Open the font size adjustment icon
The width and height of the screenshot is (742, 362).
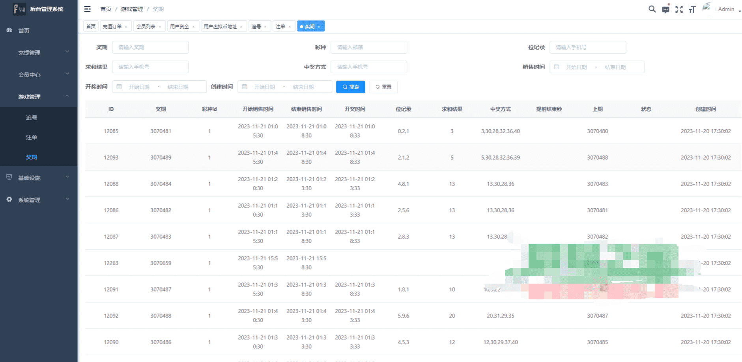692,9
